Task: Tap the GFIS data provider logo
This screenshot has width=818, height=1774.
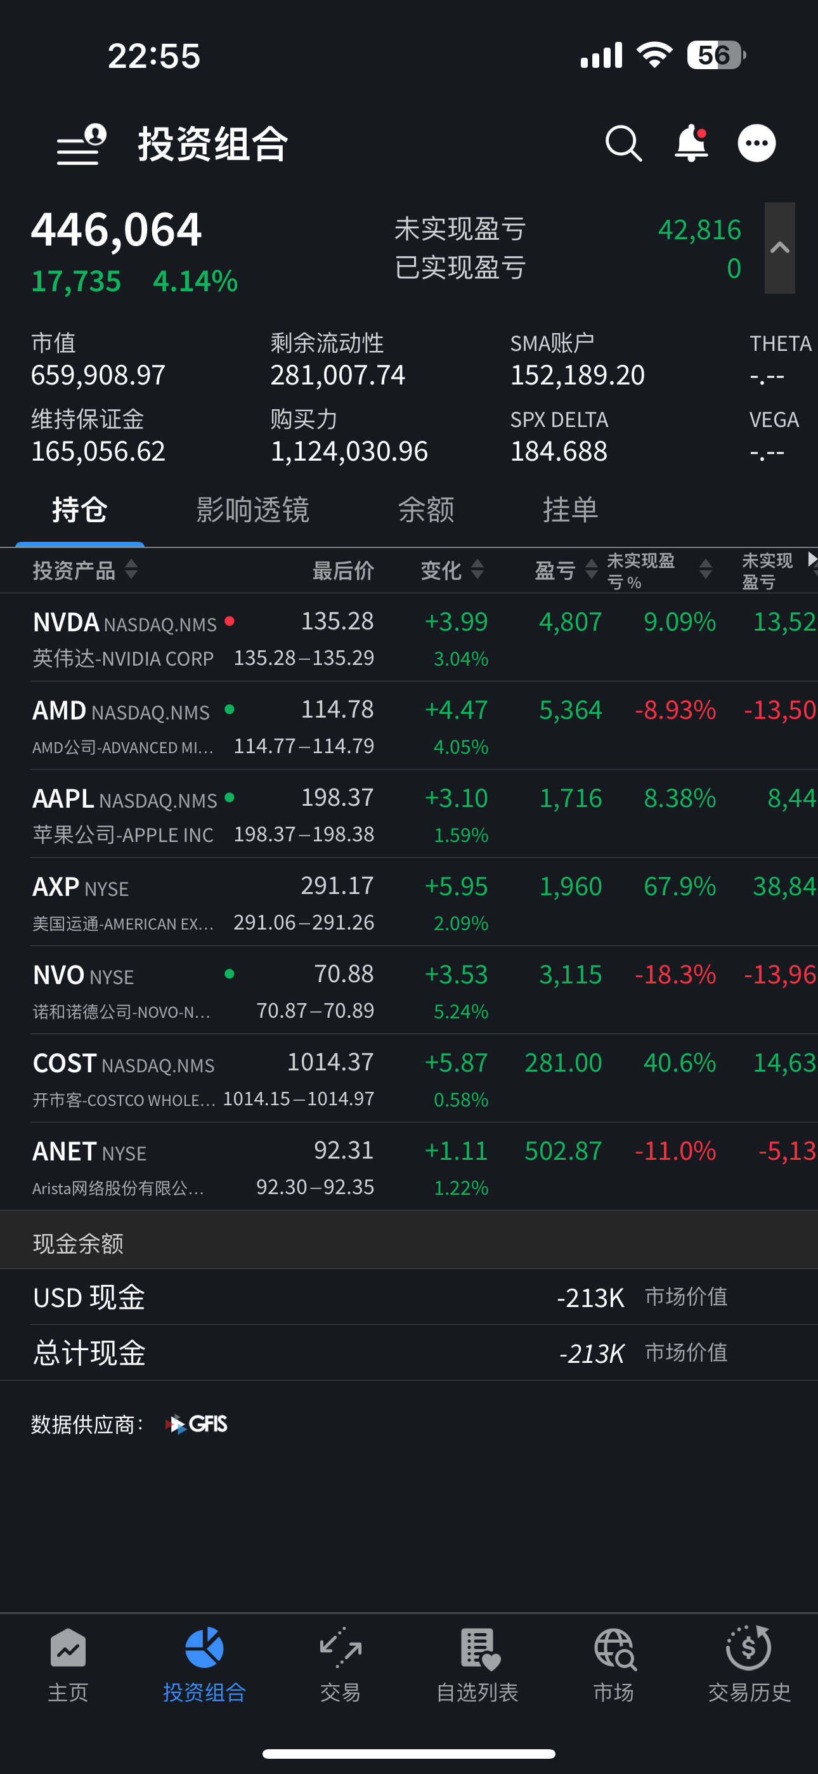Action: click(197, 1424)
